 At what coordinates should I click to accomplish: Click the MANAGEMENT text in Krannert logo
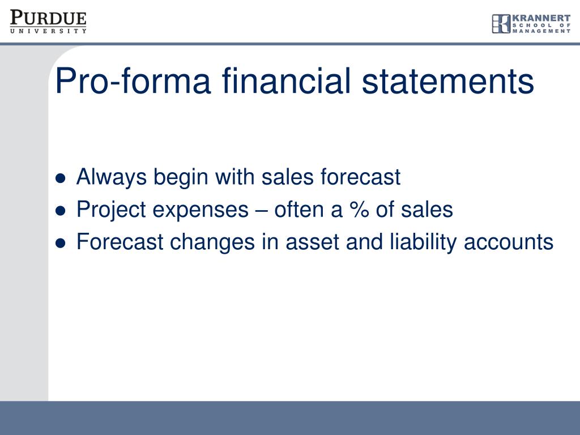coord(541,32)
